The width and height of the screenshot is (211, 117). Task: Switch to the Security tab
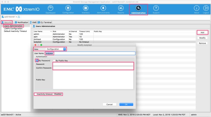[7, 22]
